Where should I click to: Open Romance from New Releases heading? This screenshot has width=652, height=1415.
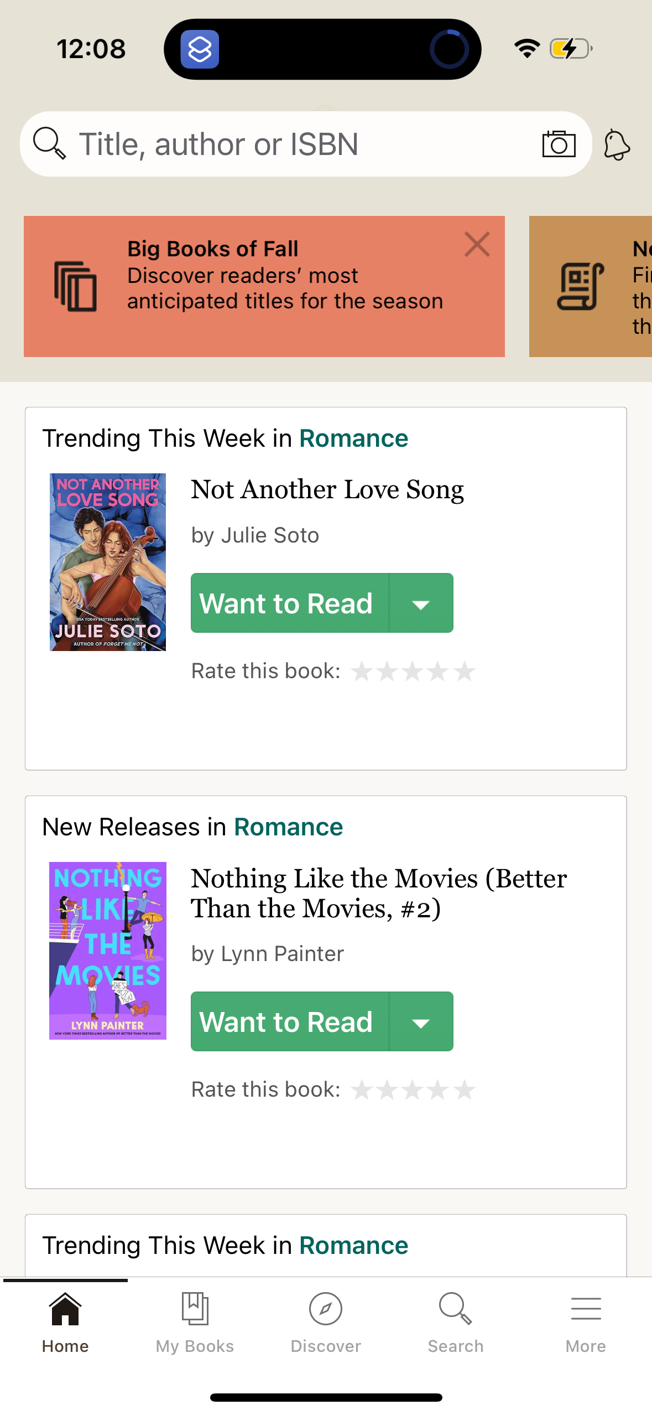pyautogui.click(x=288, y=827)
